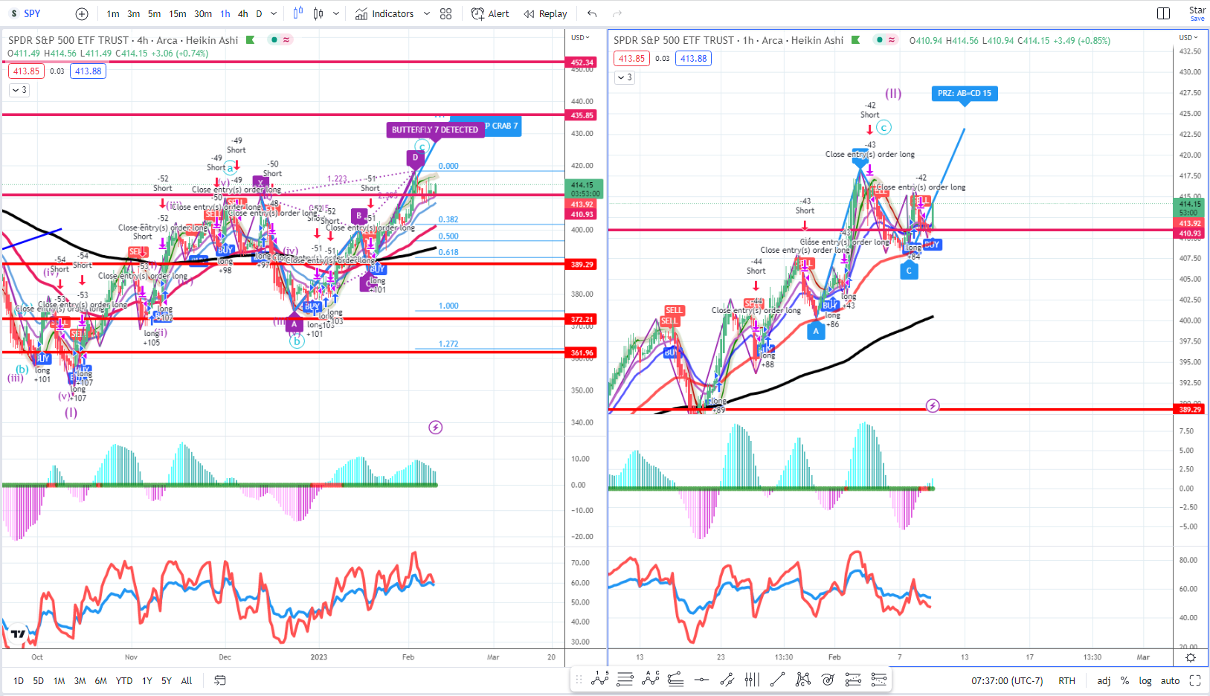Screen dimensions: 1210x696
Task: Undo the last chart action
Action: pos(592,13)
